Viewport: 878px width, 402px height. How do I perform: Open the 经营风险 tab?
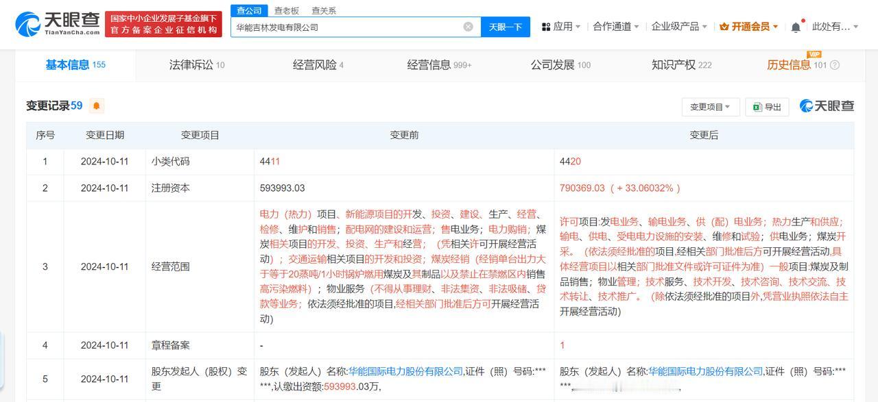click(x=318, y=65)
